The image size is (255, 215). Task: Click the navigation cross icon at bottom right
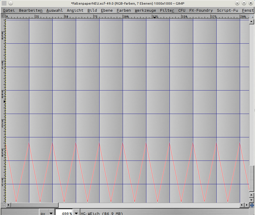252,205
